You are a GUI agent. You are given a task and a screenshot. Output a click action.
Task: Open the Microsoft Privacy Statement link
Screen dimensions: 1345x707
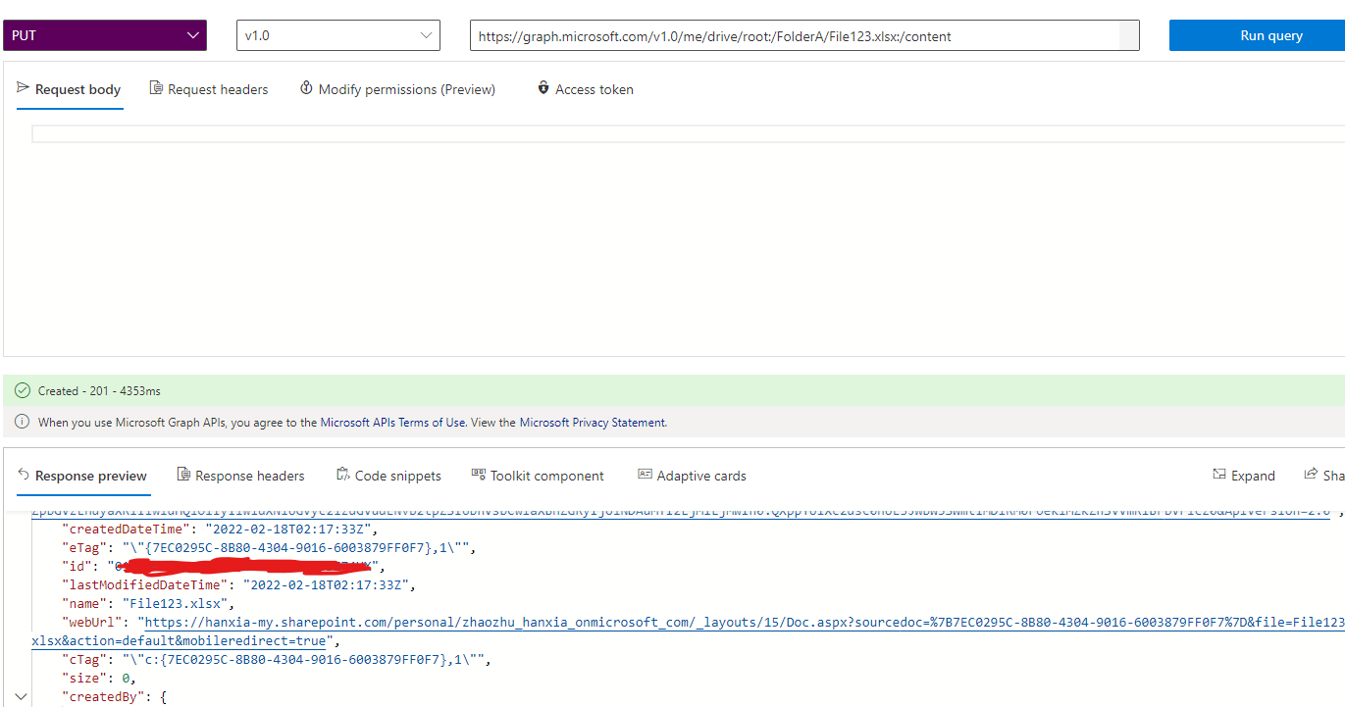(x=593, y=423)
